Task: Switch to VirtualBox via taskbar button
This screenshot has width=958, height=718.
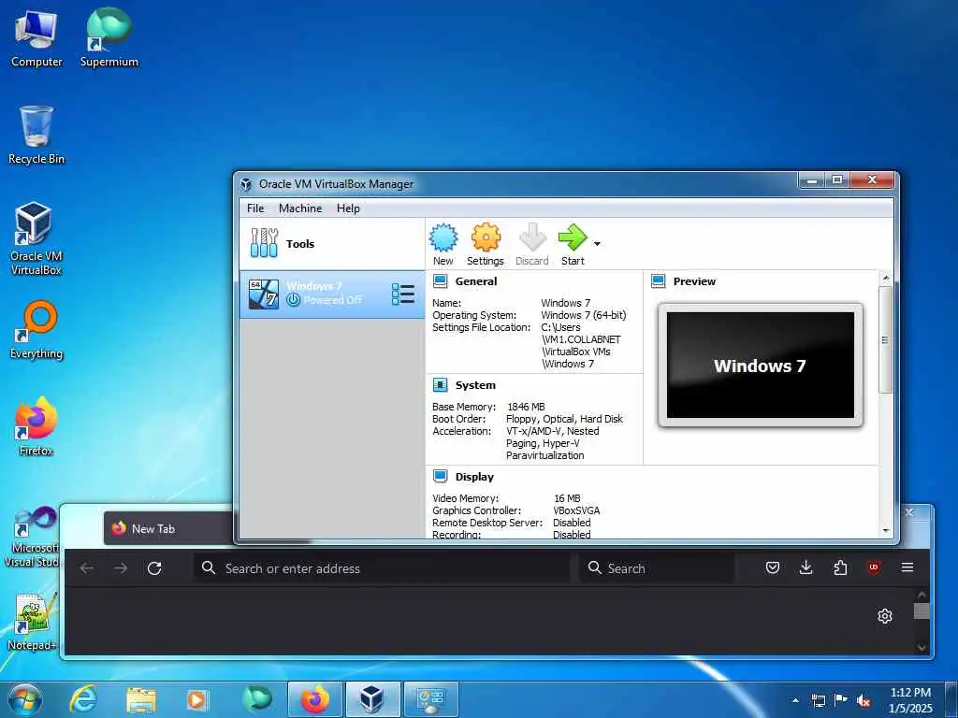Action: coord(372,699)
